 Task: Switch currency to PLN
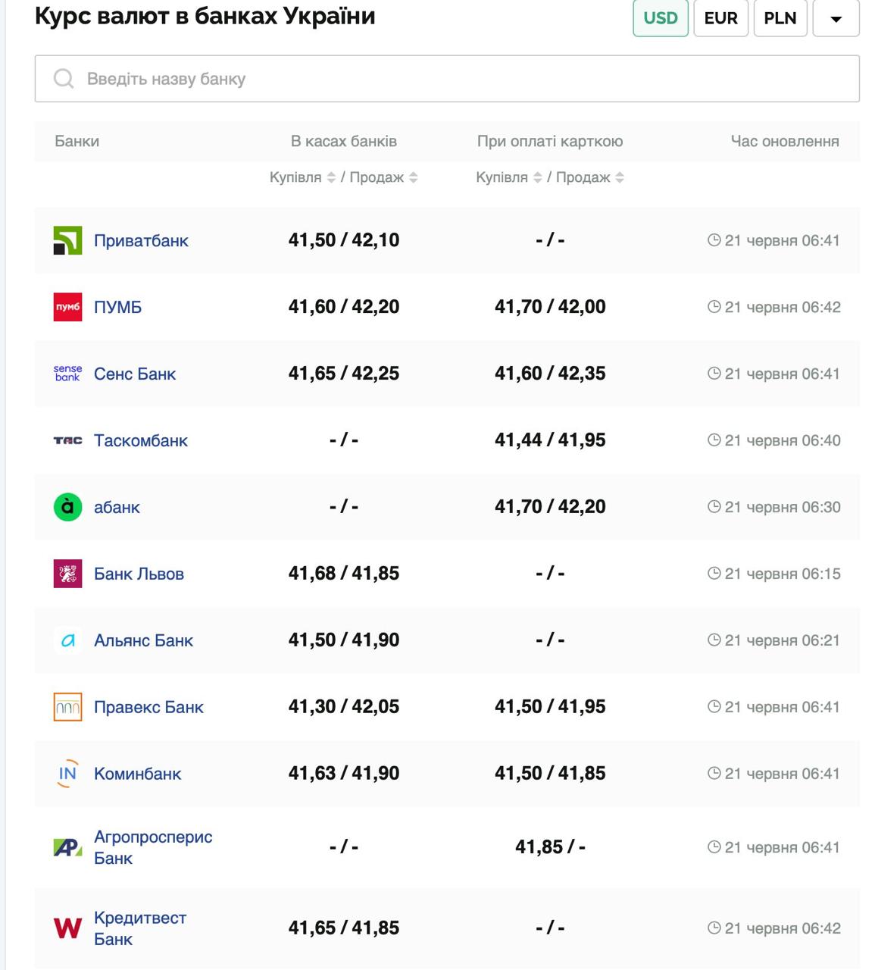click(x=780, y=18)
